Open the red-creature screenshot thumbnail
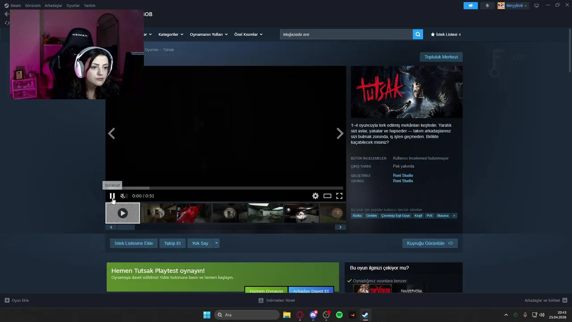This screenshot has width=572, height=322. (x=194, y=213)
